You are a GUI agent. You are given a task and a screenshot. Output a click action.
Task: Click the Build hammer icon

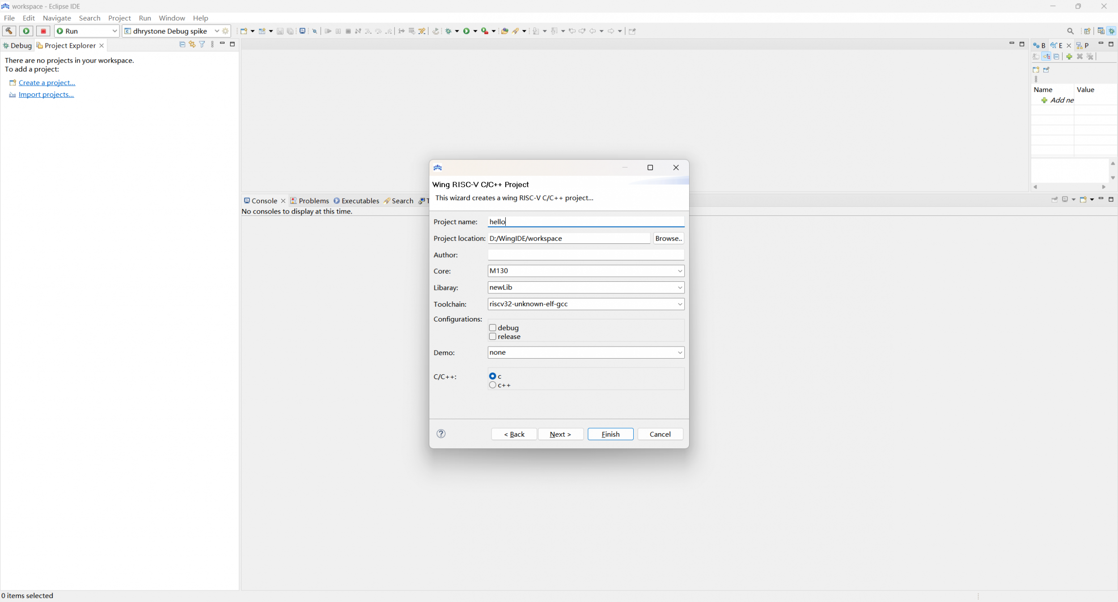tap(9, 31)
